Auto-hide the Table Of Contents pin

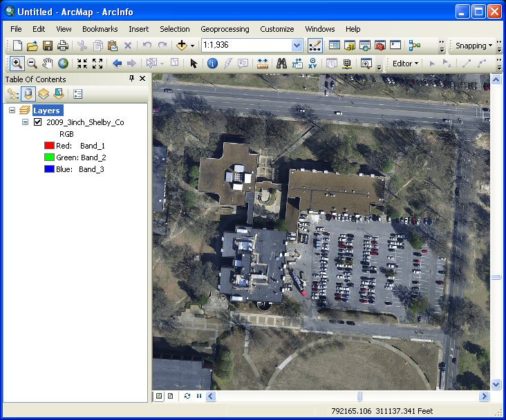click(x=131, y=78)
